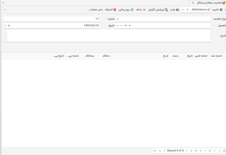Go to the previous record
This screenshot has width=226, height=155.
click(x=164, y=151)
